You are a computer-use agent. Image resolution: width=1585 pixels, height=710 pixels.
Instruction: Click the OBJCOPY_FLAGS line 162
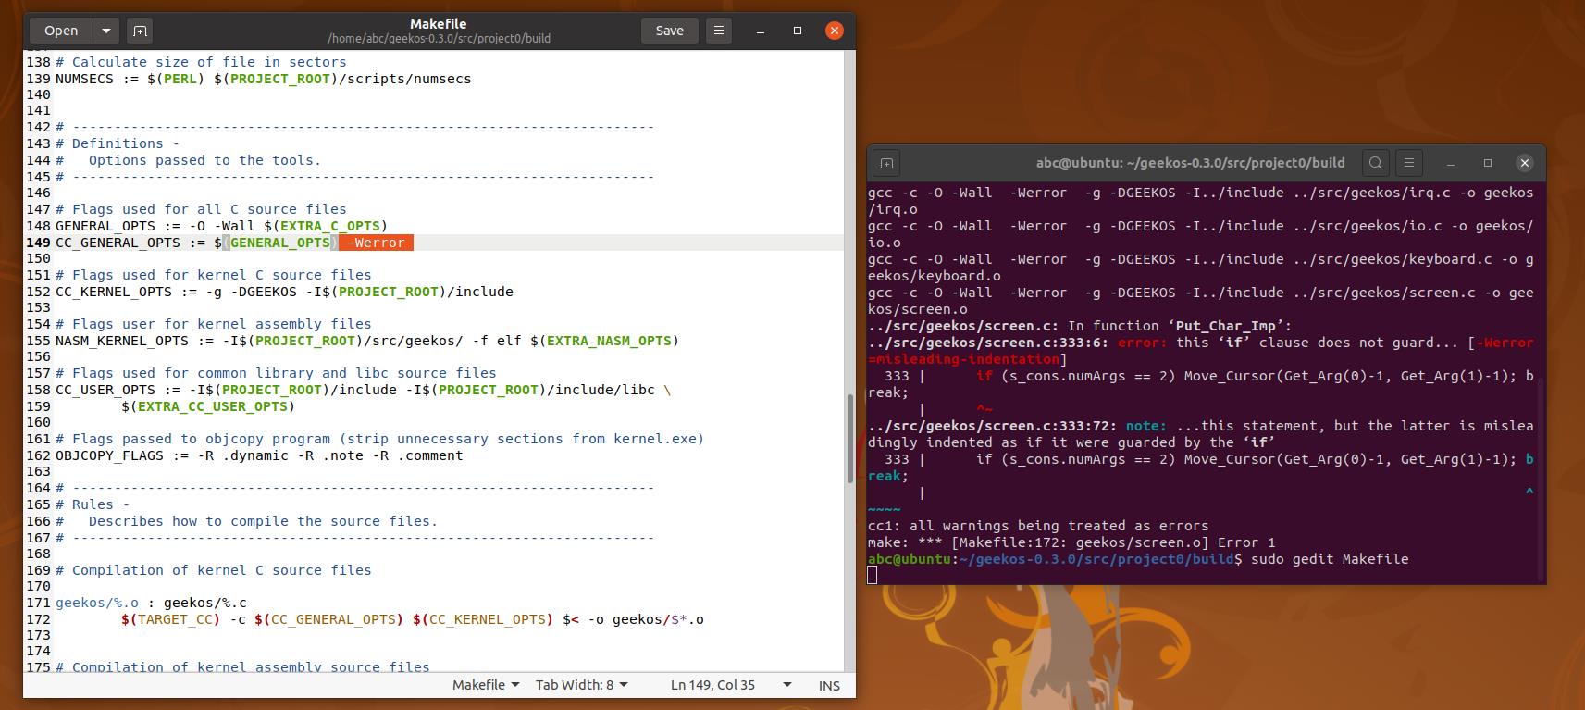(x=259, y=455)
